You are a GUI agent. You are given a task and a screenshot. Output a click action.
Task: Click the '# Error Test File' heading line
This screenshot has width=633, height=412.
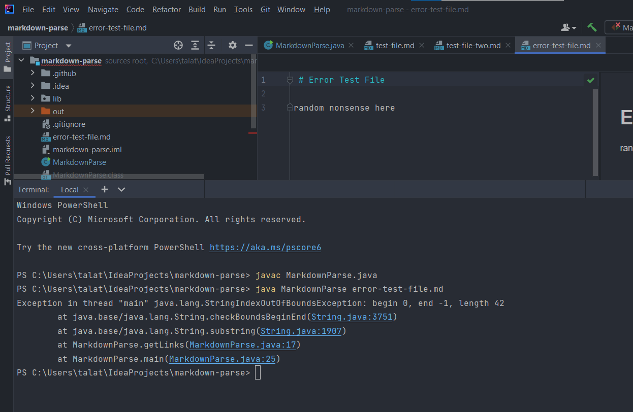(x=341, y=80)
